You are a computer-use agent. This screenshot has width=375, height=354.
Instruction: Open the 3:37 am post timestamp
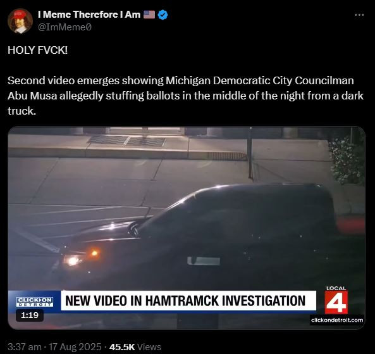point(25,347)
